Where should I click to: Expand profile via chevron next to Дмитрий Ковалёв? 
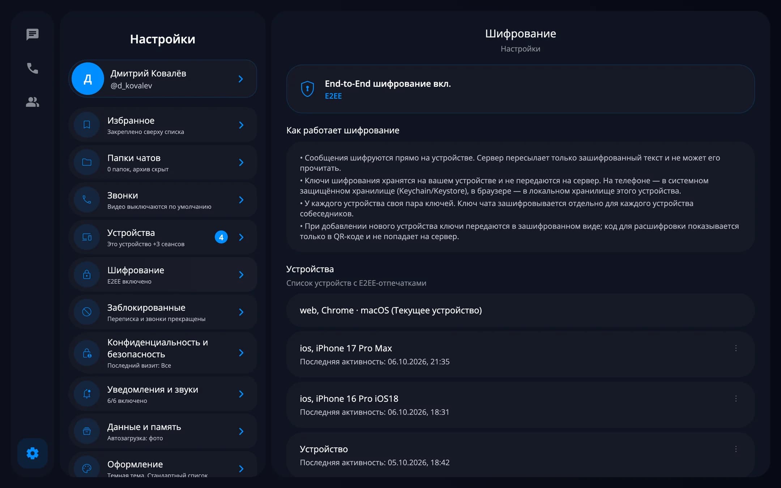(x=241, y=79)
